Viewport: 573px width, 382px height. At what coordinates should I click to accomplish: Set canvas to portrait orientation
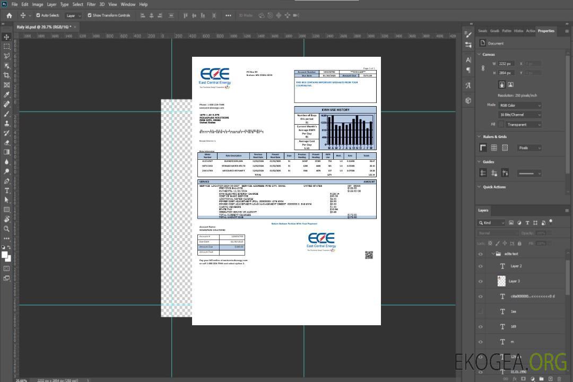(x=502, y=84)
